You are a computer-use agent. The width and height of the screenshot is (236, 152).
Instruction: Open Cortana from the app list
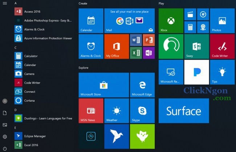44,100
